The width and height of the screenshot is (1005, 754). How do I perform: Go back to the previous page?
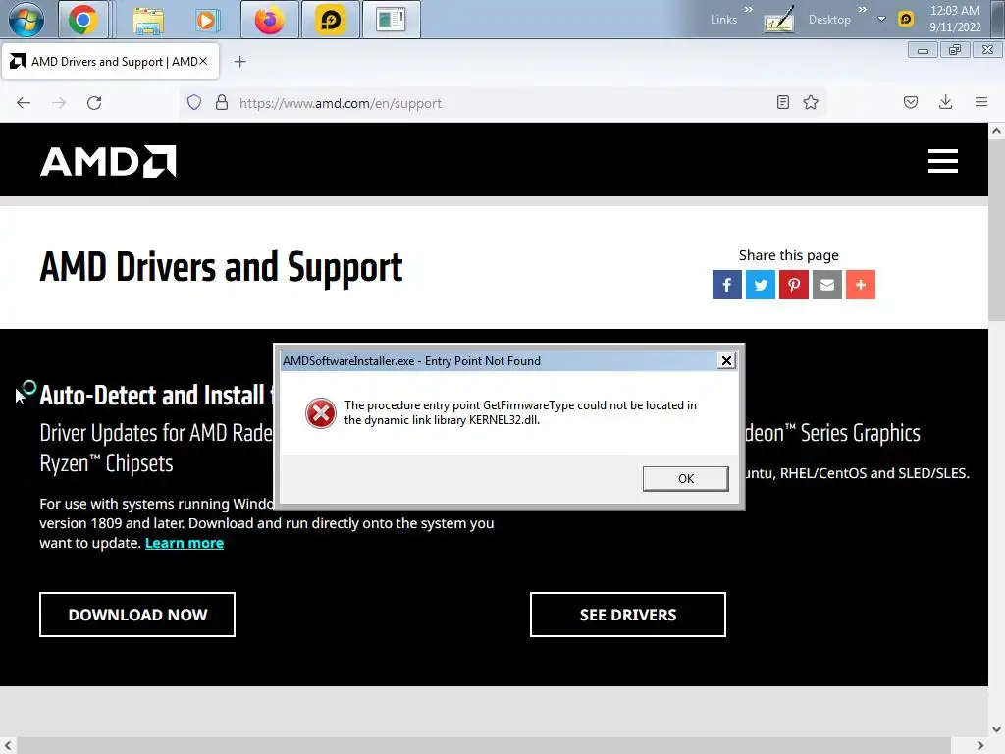click(x=24, y=102)
